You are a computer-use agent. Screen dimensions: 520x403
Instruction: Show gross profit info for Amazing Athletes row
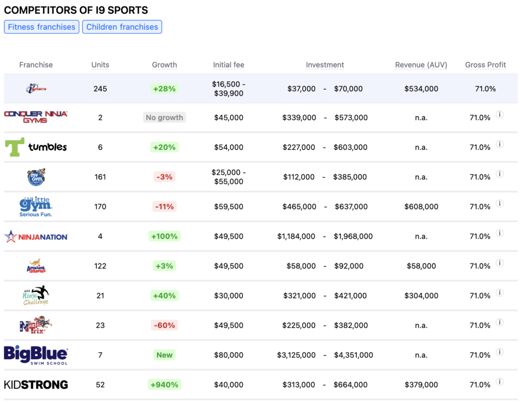point(500,263)
